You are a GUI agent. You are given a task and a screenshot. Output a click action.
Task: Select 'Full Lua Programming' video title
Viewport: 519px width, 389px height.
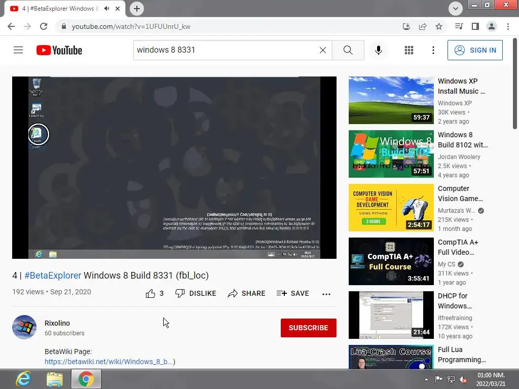462,355
